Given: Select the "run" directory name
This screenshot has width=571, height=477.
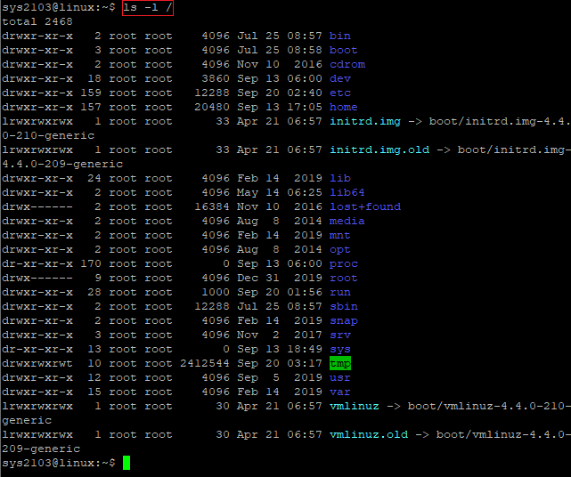Looking at the screenshot, I should (339, 292).
